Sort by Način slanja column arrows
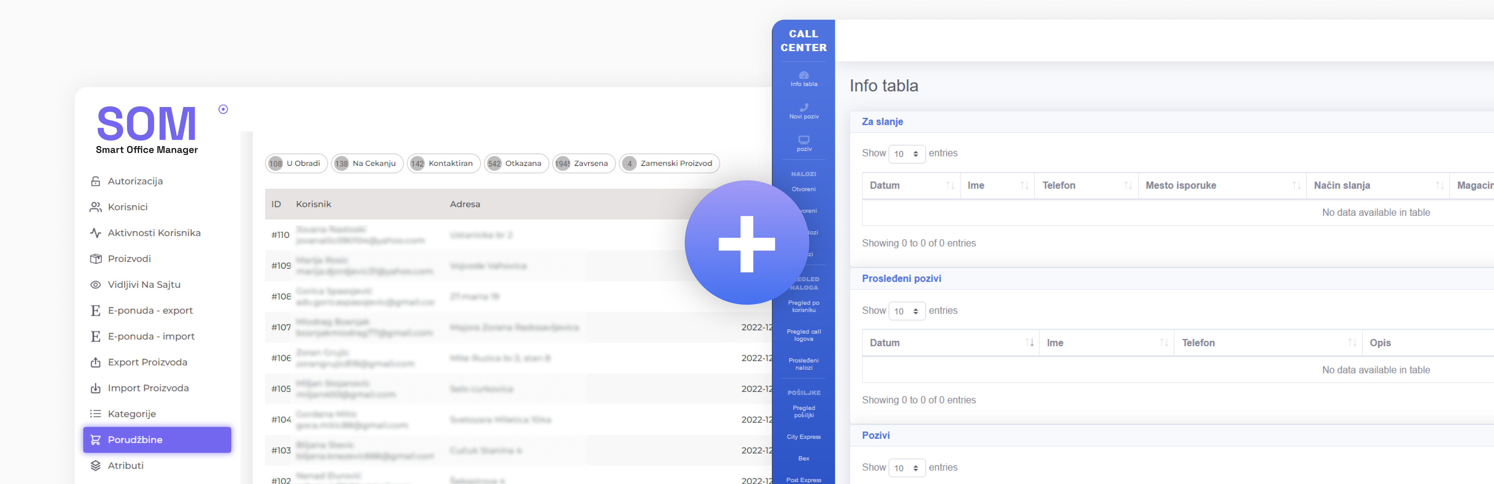Image resolution: width=1494 pixels, height=484 pixels. tap(1440, 186)
